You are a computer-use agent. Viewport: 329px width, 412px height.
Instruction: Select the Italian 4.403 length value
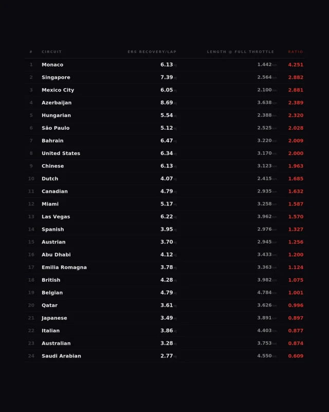[x=264, y=330]
